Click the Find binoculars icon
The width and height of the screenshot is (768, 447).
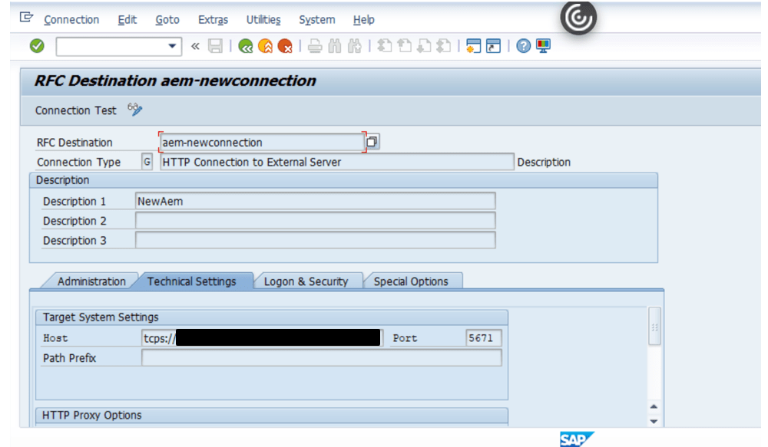pyautogui.click(x=335, y=46)
